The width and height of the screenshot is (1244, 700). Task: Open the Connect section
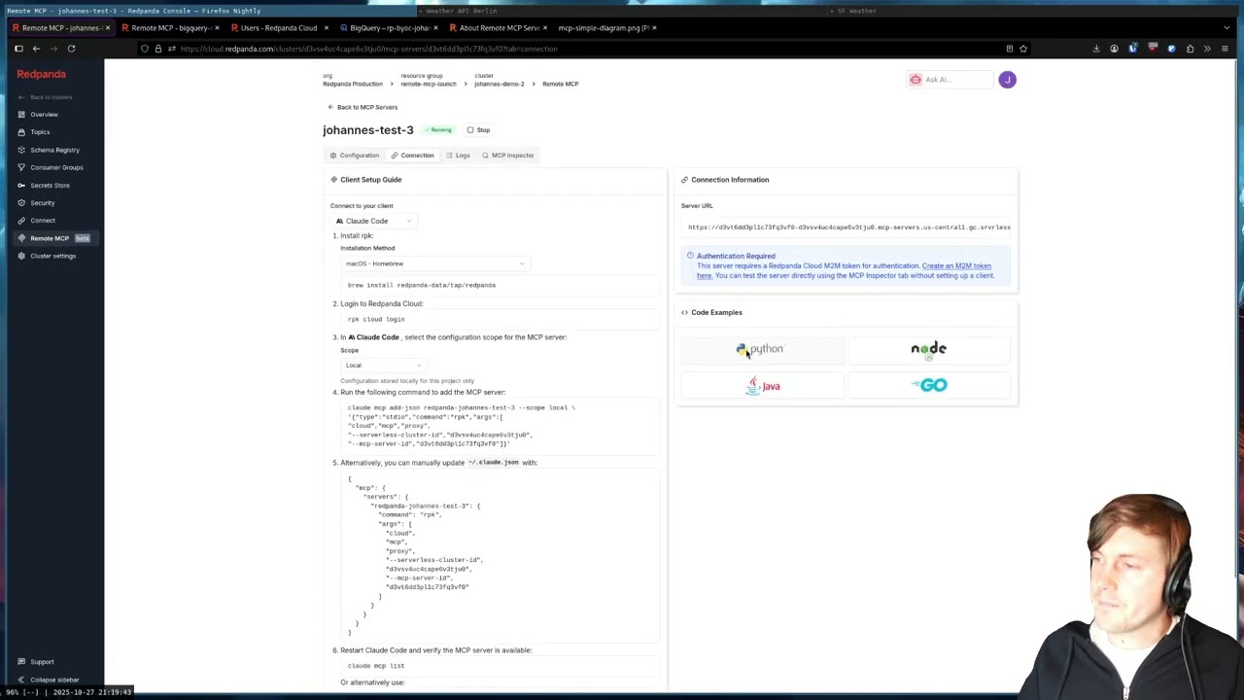tap(43, 220)
